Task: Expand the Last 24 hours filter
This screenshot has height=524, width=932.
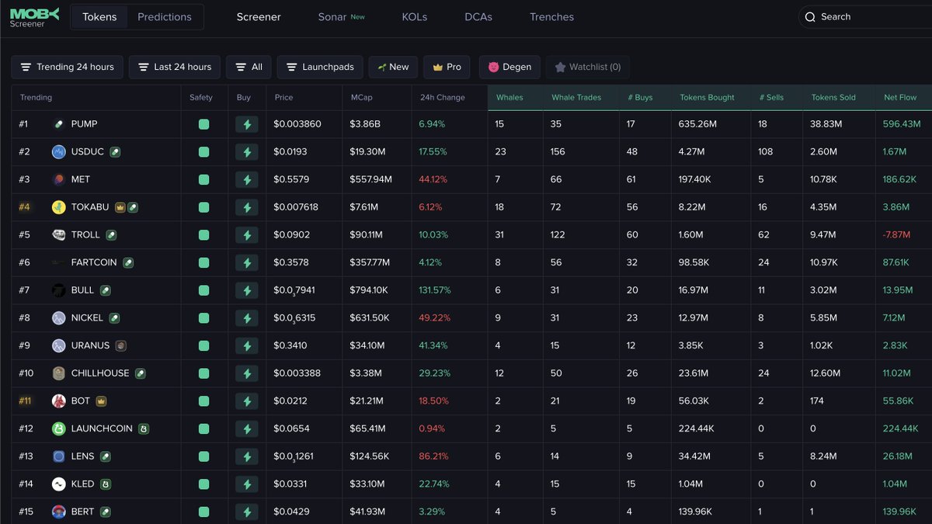Action: pos(175,67)
